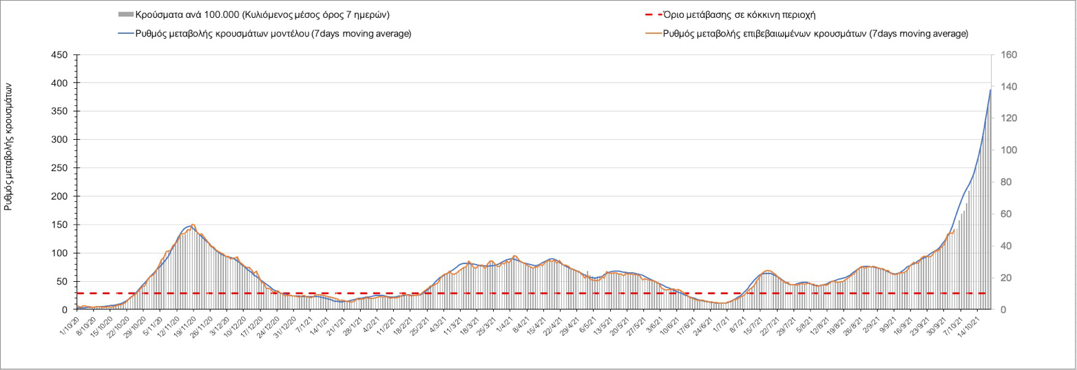Screen dimensions: 1077x370
Task: Click the red dashed threshold line
Action: [x=482, y=294]
